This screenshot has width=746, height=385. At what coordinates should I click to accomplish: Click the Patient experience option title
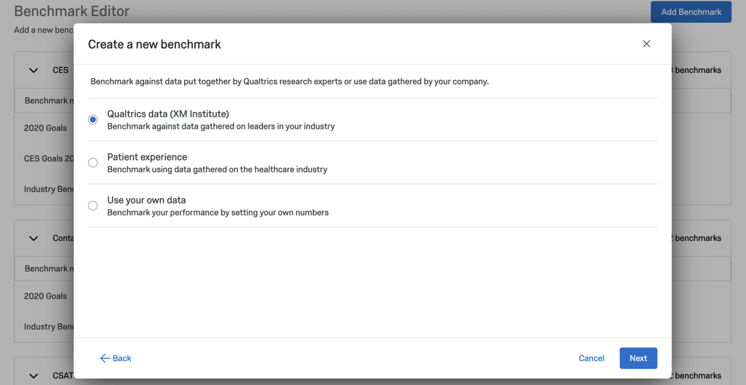click(x=147, y=157)
